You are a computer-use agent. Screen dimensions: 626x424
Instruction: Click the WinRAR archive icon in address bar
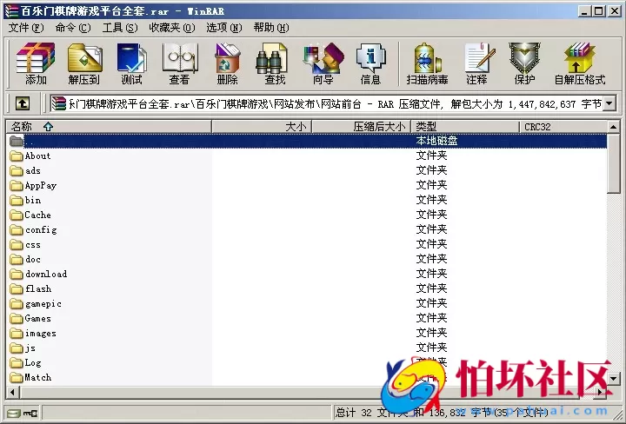click(x=59, y=104)
